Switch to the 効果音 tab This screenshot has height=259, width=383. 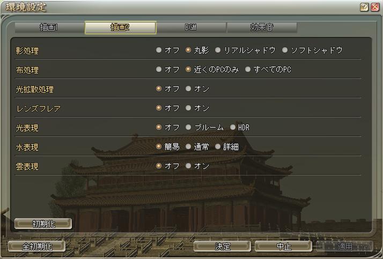click(x=262, y=27)
